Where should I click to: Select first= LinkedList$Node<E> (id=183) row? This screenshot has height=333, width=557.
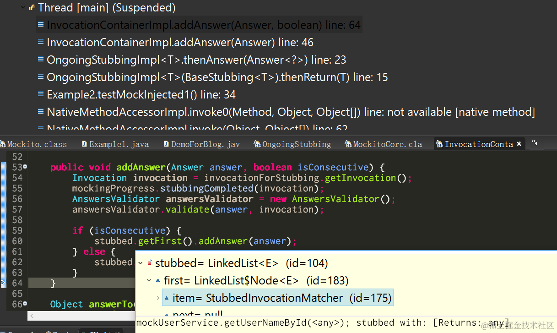pyautogui.click(x=256, y=280)
